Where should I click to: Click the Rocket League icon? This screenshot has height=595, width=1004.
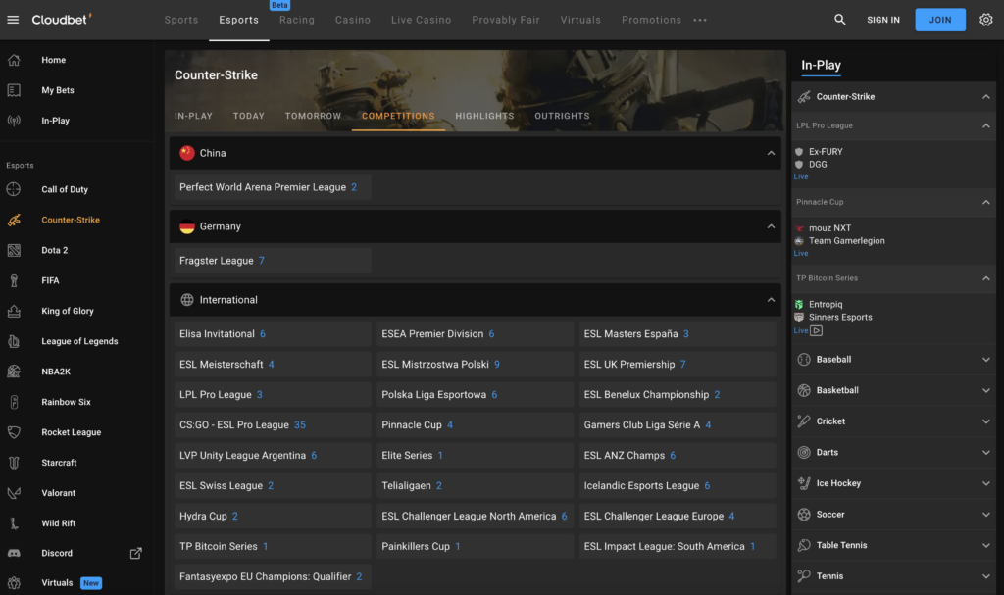pyautogui.click(x=14, y=432)
